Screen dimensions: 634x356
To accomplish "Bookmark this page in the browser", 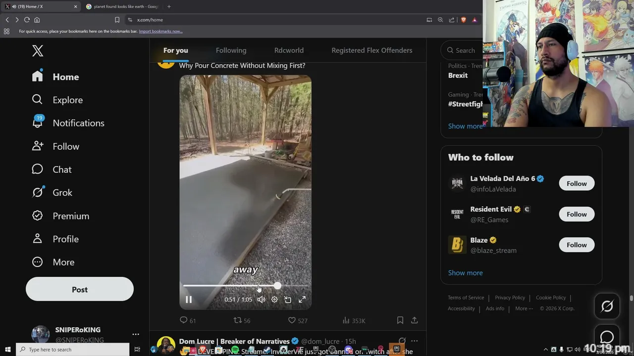I will pos(117,20).
